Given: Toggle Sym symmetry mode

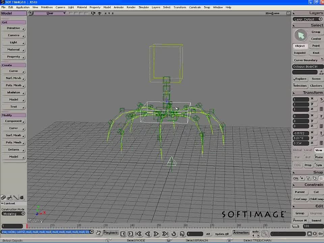Looking at the screenshot, I should (319, 165).
